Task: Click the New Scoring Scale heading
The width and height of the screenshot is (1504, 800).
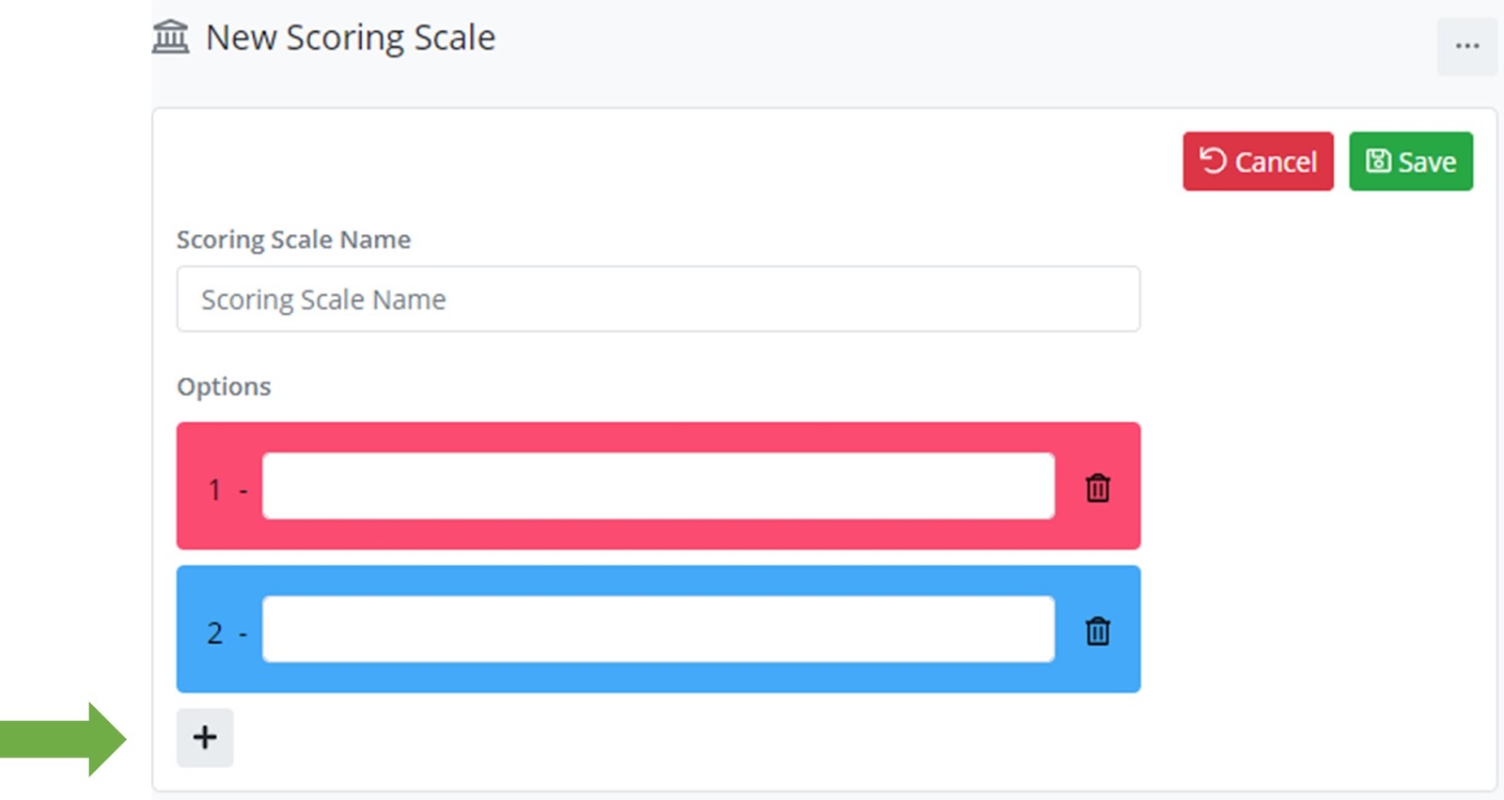Action: [x=350, y=38]
